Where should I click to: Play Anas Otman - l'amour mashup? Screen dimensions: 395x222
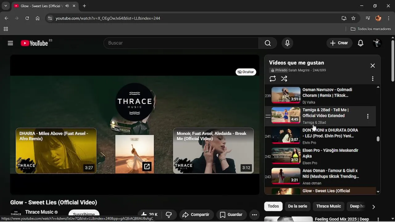(320, 177)
